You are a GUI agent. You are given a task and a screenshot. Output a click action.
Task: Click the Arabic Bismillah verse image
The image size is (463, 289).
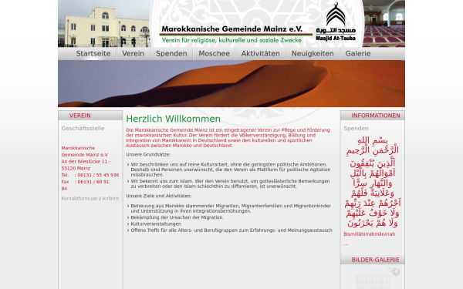click(373, 182)
